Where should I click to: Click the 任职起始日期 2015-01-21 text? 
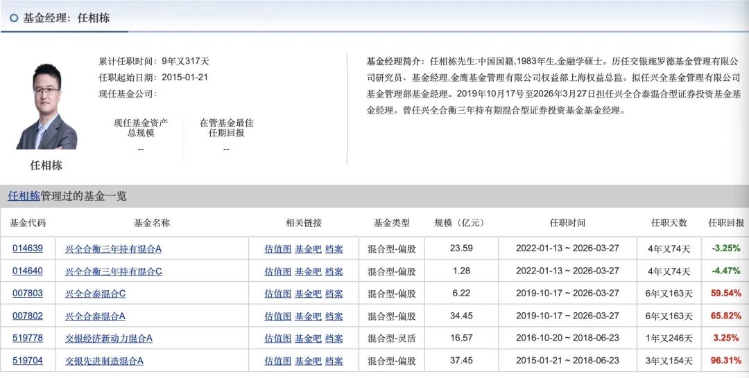coord(153,78)
